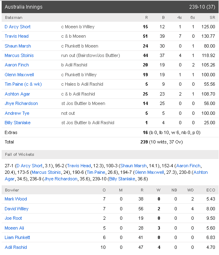219x255 pixels.
Task: Select Joe Root bowler link
Action: (13, 218)
